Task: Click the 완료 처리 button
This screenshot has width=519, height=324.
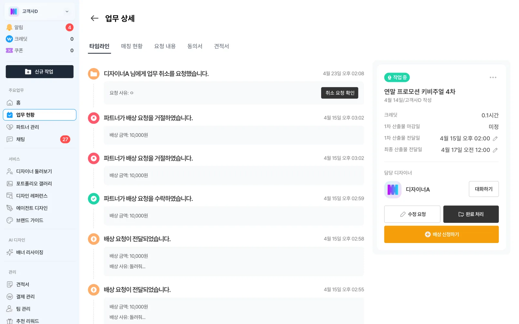Action: (x=471, y=214)
